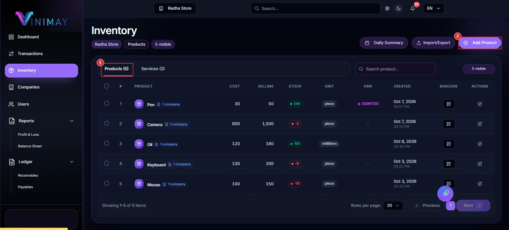Screen dimensions: 509x230
Task: Open the settings gear icon
Action: (387, 8)
